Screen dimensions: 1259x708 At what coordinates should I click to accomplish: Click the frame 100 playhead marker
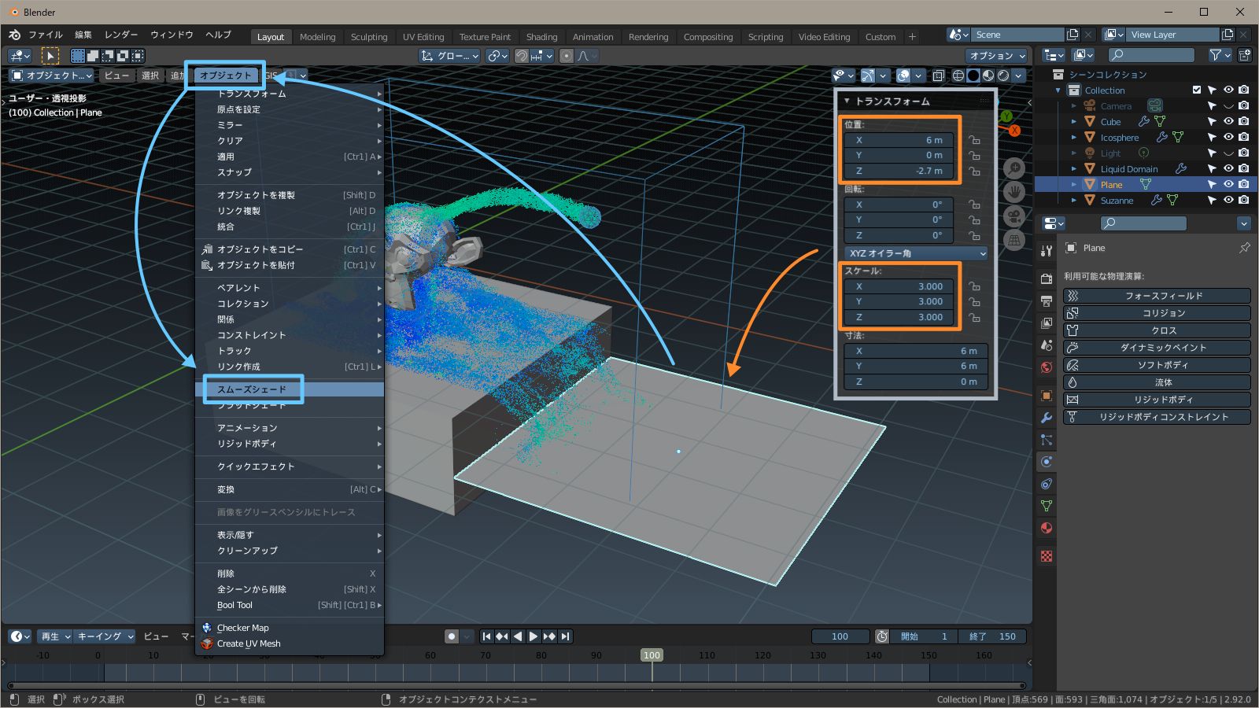pos(652,655)
